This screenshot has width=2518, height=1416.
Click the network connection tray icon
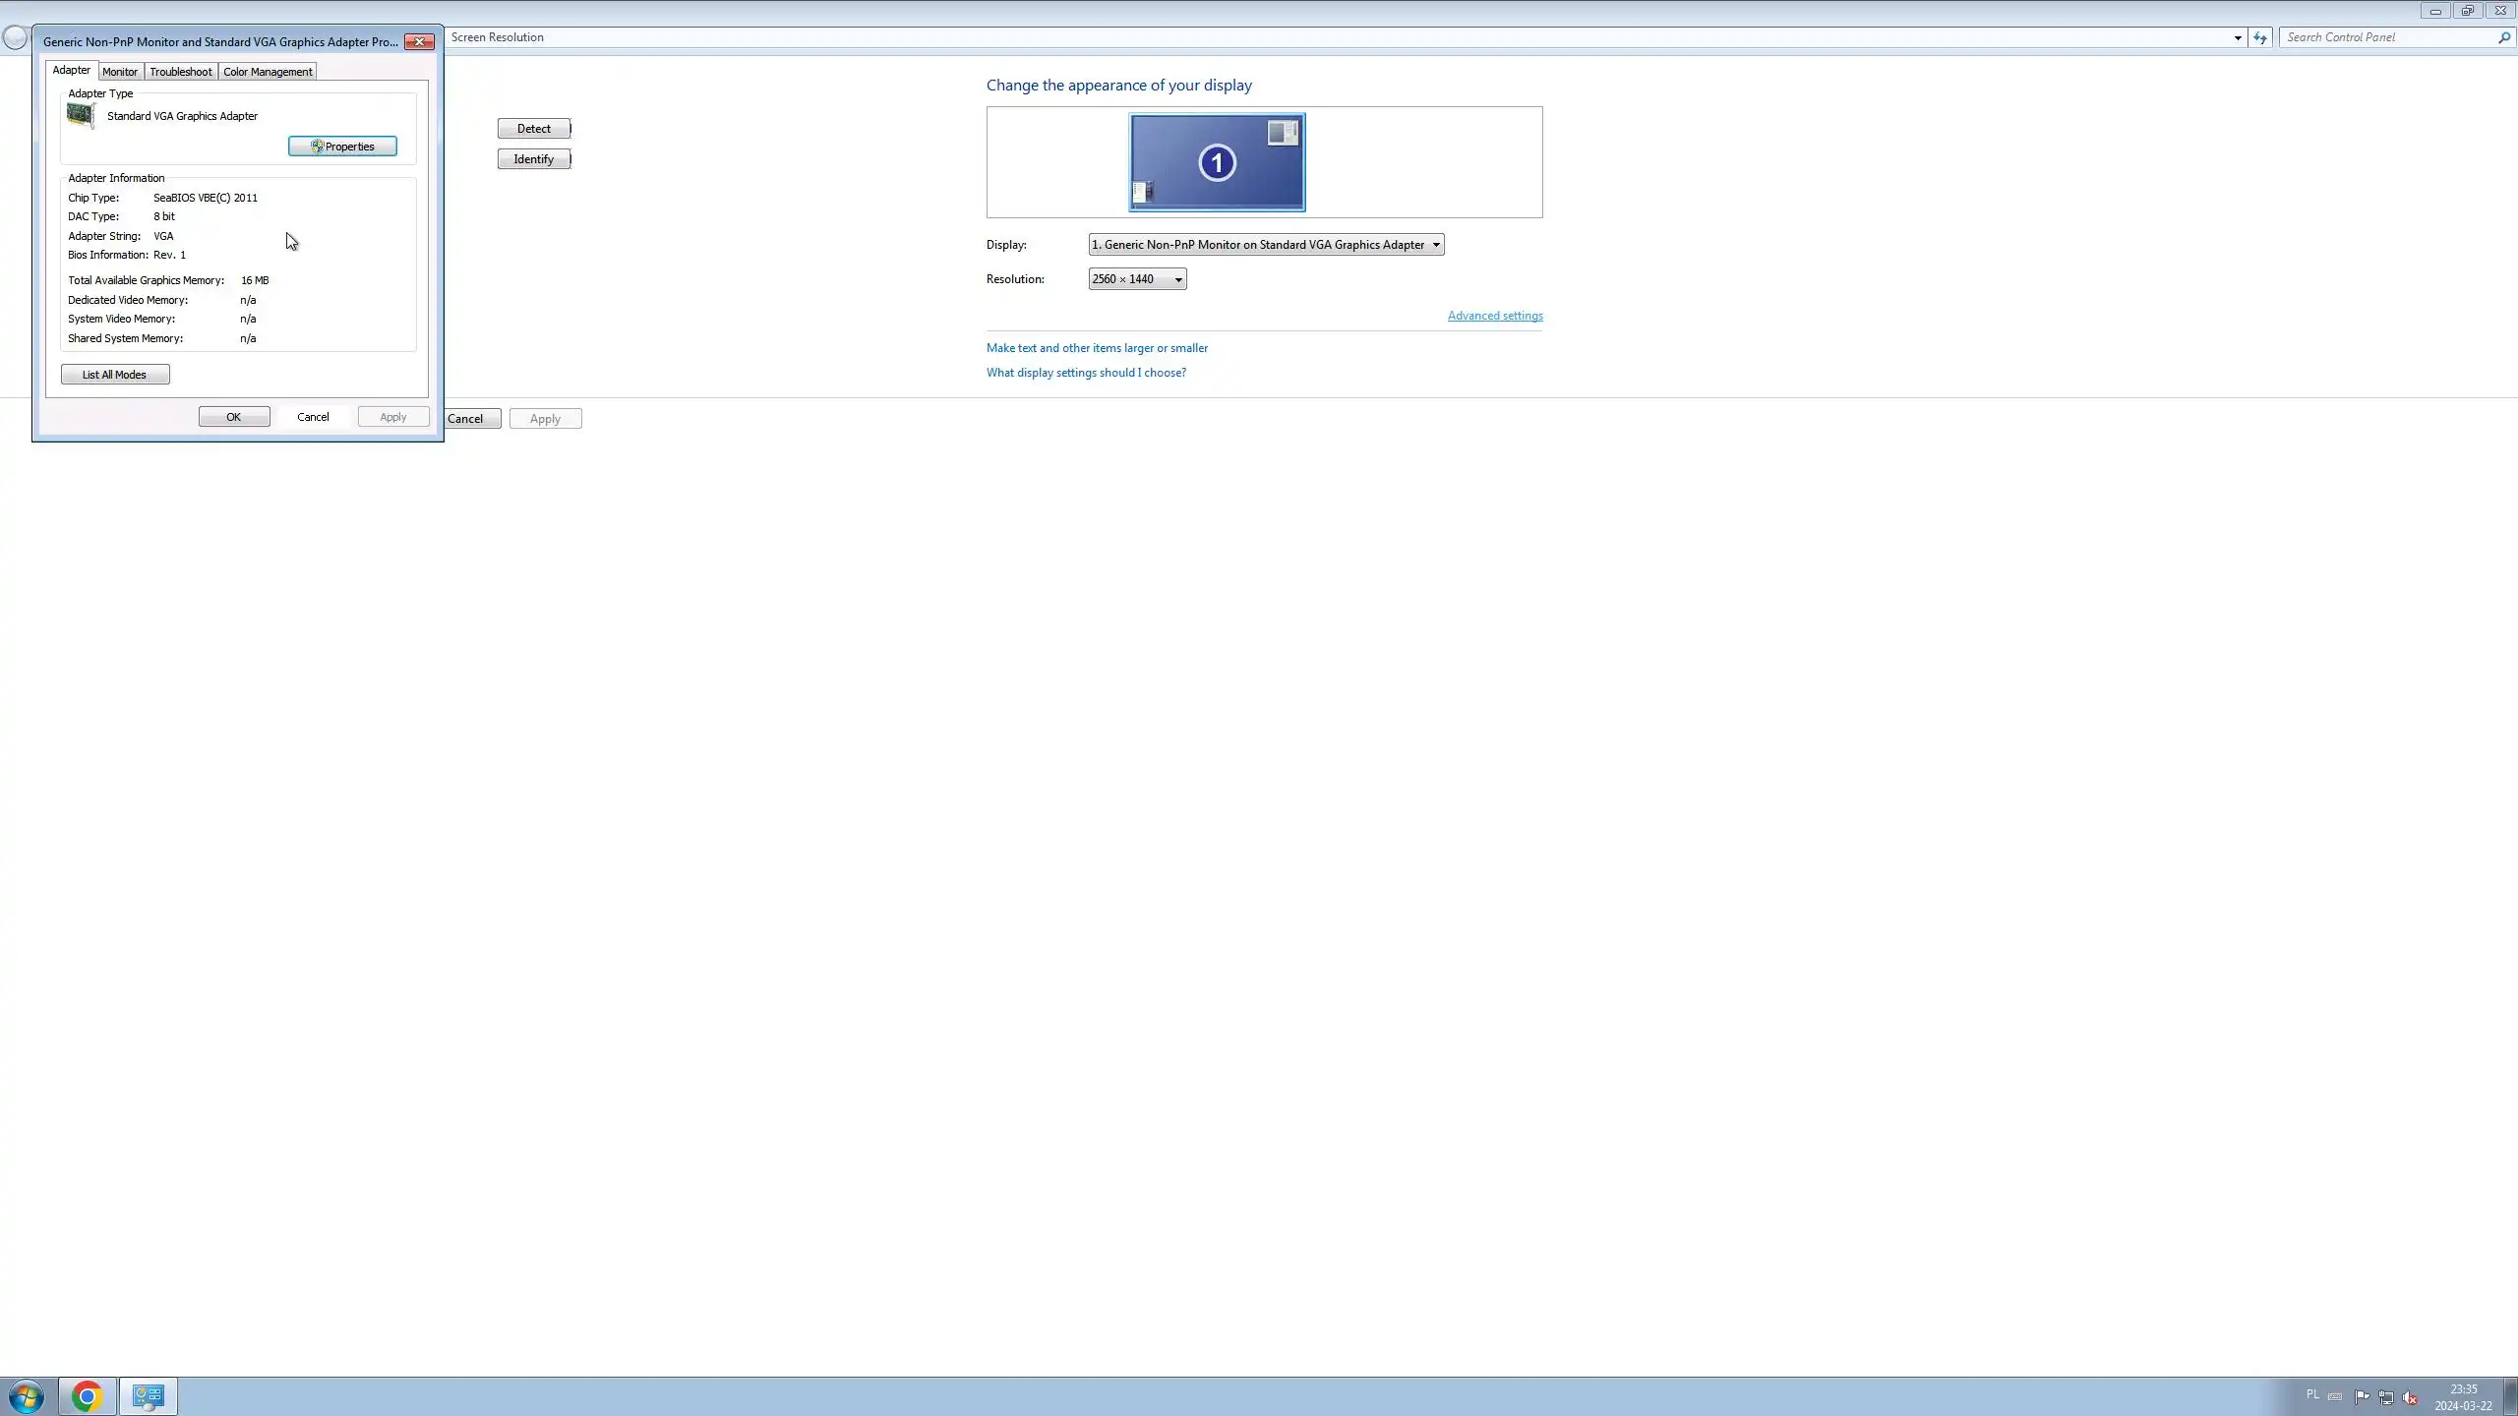2386,1397
